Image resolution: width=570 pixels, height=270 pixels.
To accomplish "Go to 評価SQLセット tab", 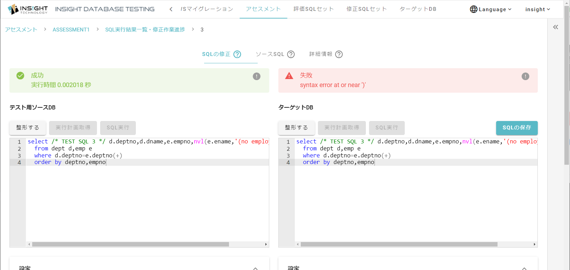I will tap(314, 9).
